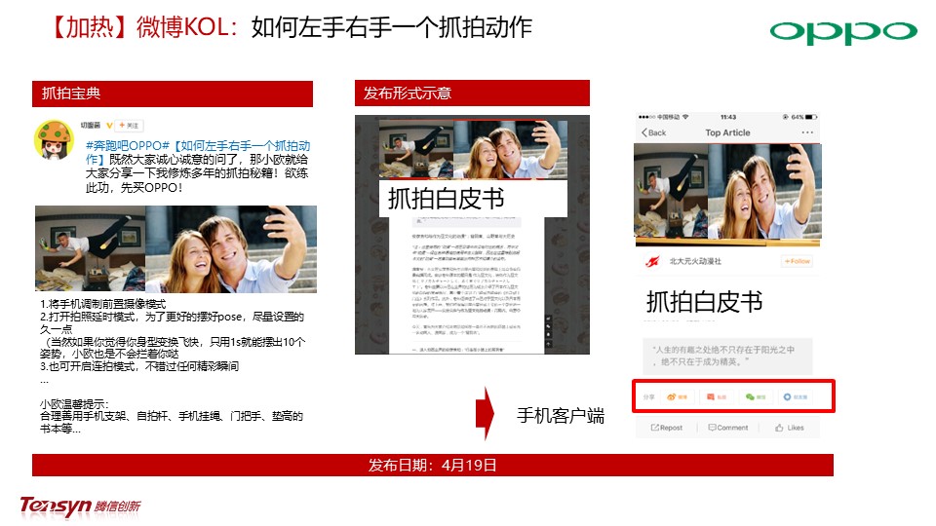
Task: Click the 抓拍宝典 red header
Action: [173, 94]
